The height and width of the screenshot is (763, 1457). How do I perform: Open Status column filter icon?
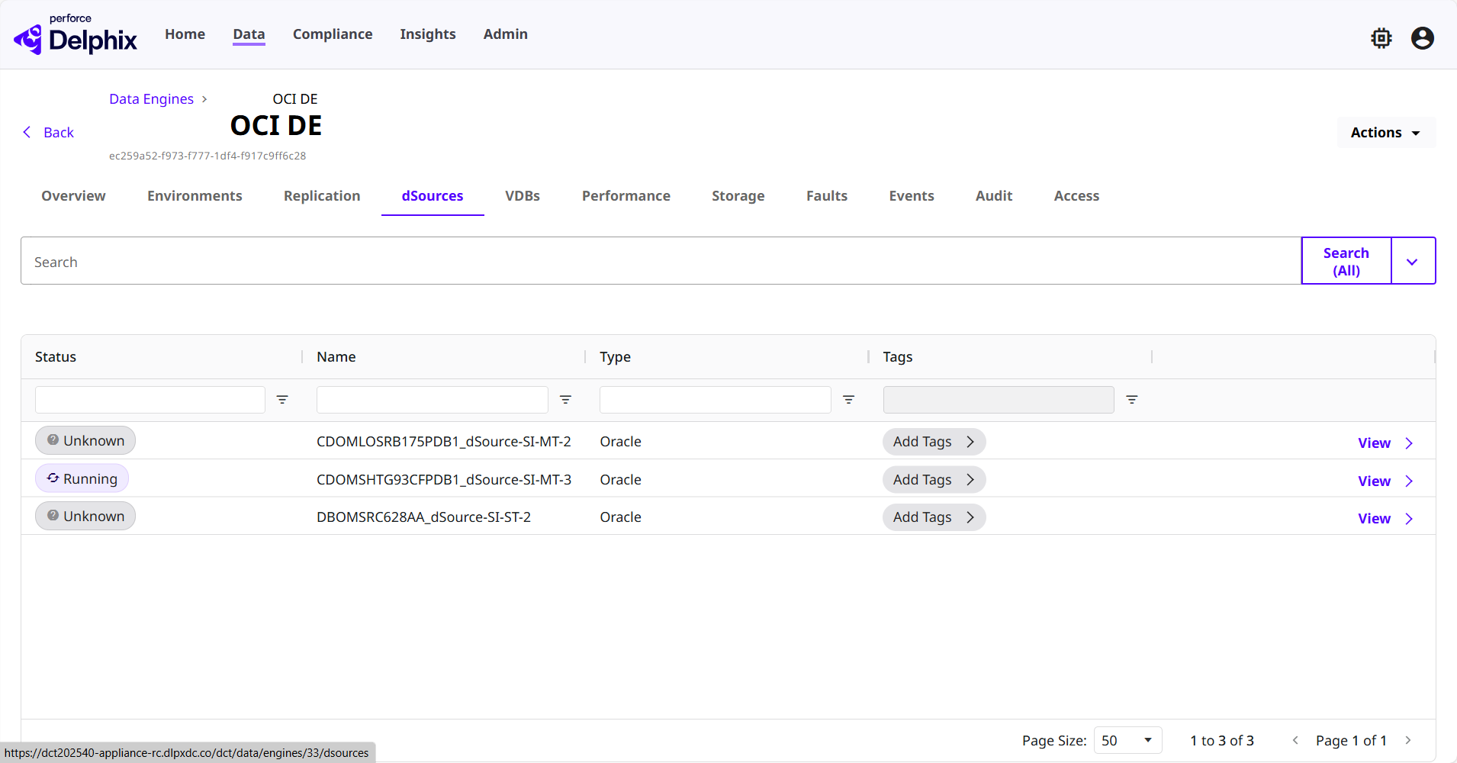pyautogui.click(x=282, y=400)
